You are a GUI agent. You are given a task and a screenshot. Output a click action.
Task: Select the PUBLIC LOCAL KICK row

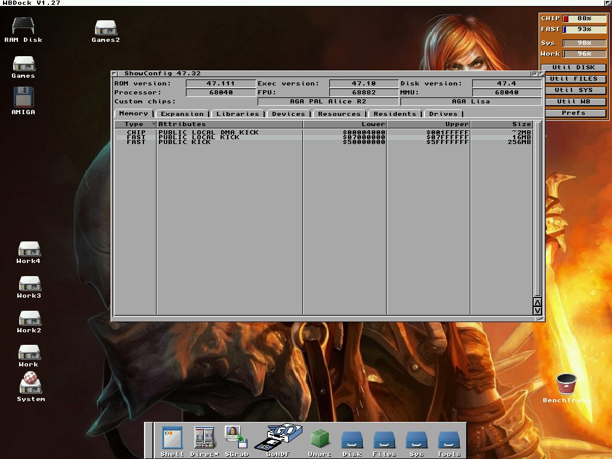click(x=323, y=137)
